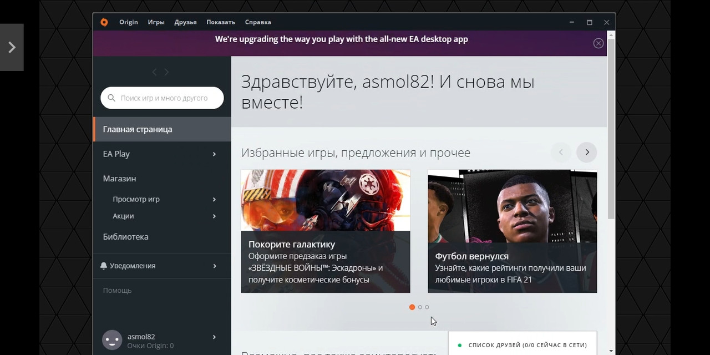Screen dimensions: 710x355
Task: Open the Друзья menu
Action: [x=185, y=22]
